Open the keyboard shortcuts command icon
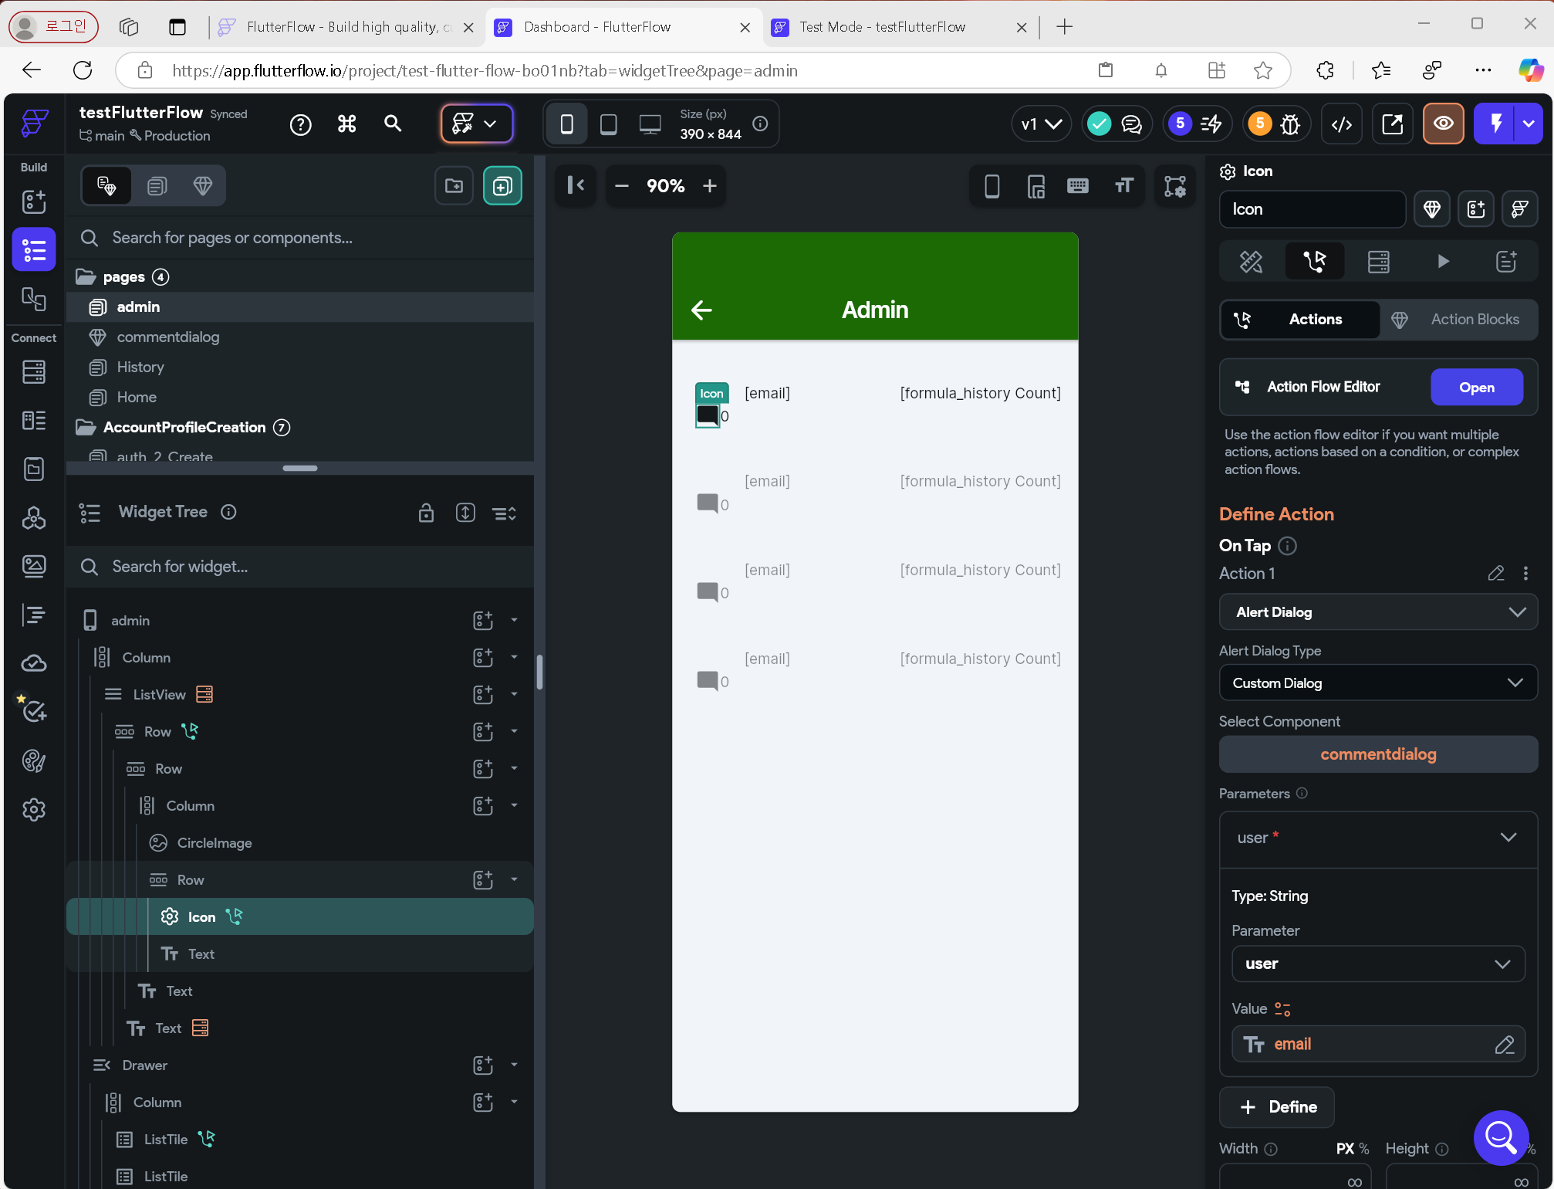The image size is (1554, 1189). (x=346, y=124)
